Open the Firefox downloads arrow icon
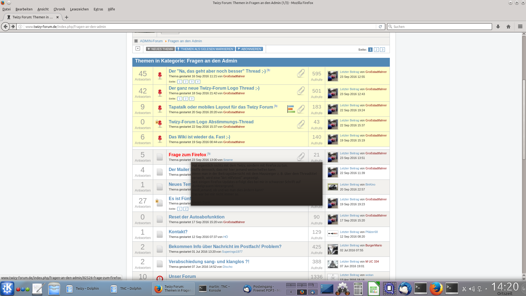The image size is (526, 296). pos(498,27)
